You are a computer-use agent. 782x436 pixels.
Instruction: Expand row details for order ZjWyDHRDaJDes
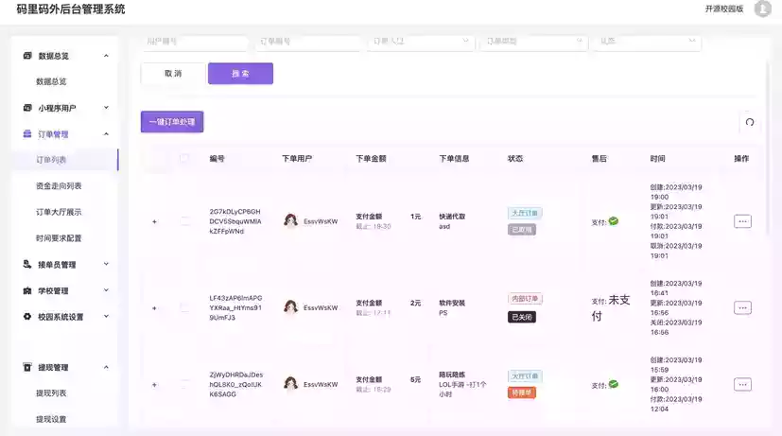(154, 385)
